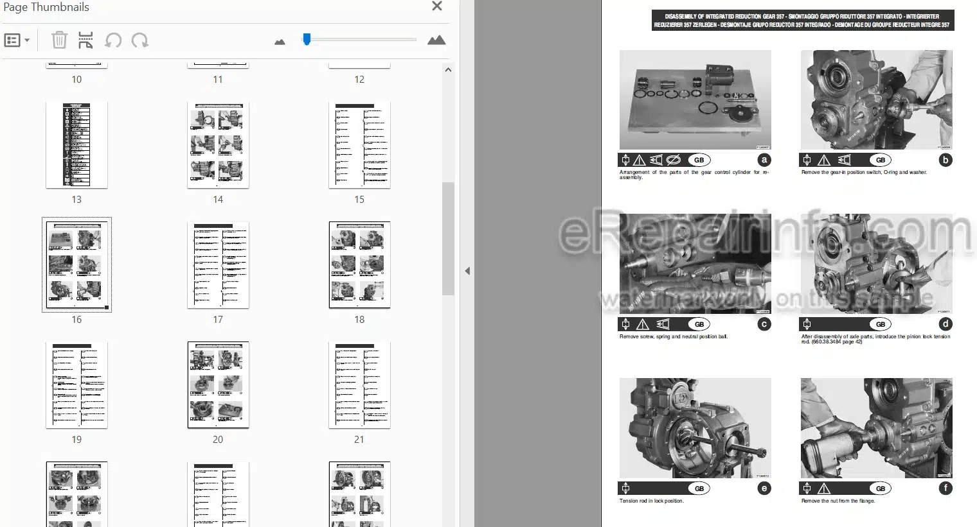Click the 'd' step label circle
The image size is (977, 527).
946,324
